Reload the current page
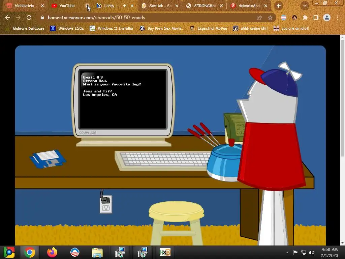Screen dimensions: 345x259 click(29, 18)
